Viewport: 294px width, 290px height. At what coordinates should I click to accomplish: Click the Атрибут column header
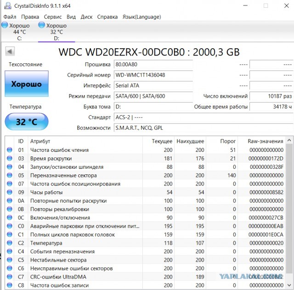click(85, 141)
